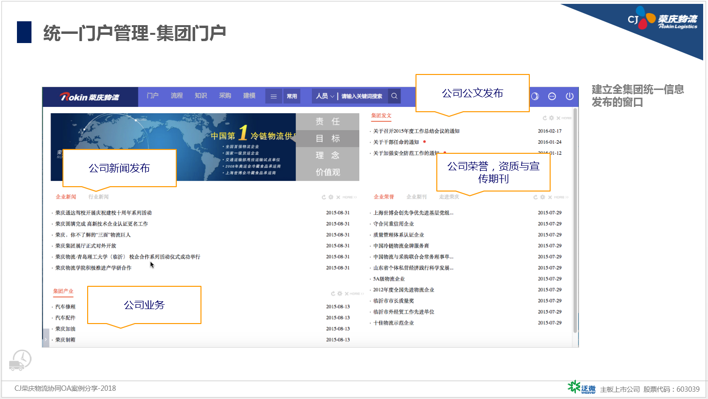Open 5A级物流企业 honor entry
Screen dimensions: 708x399
389,279
